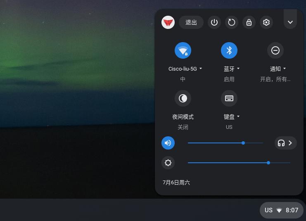Toggle 夜间模式 night light button
The height and width of the screenshot is (221, 306).
(183, 98)
